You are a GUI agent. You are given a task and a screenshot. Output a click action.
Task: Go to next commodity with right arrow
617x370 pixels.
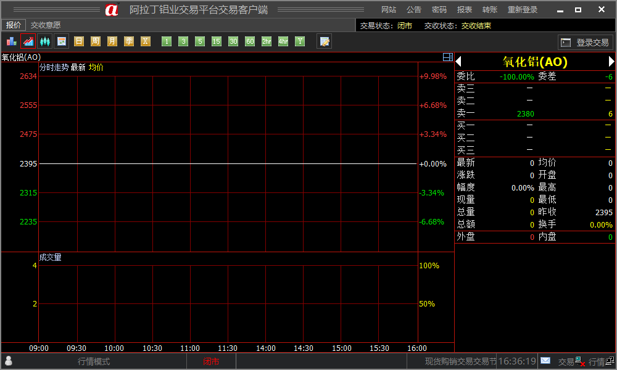click(x=611, y=62)
